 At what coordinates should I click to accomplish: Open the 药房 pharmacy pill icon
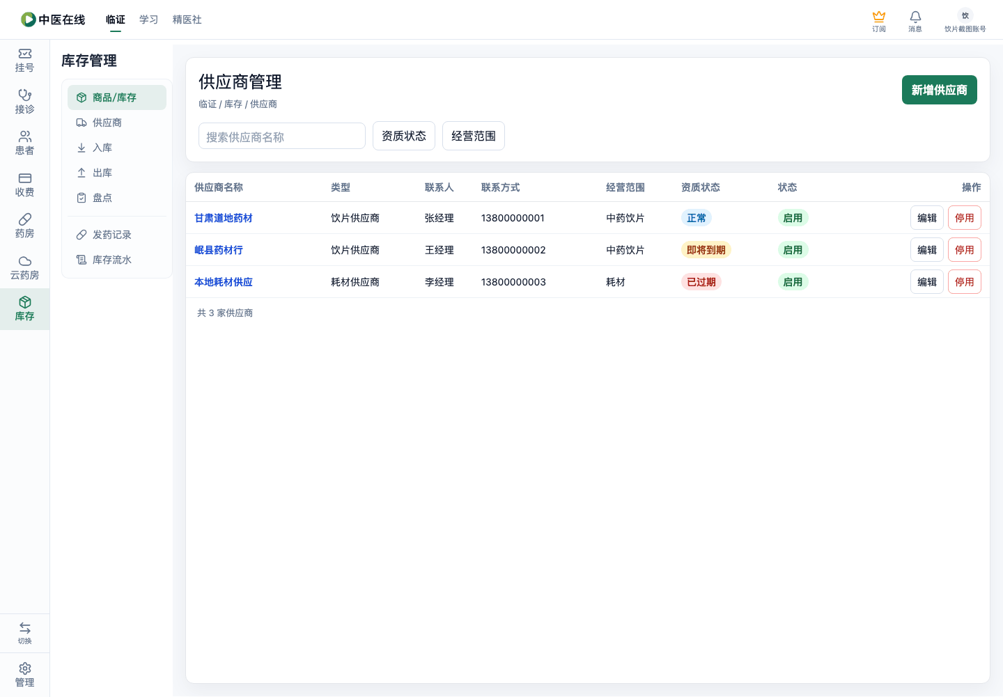(x=25, y=219)
